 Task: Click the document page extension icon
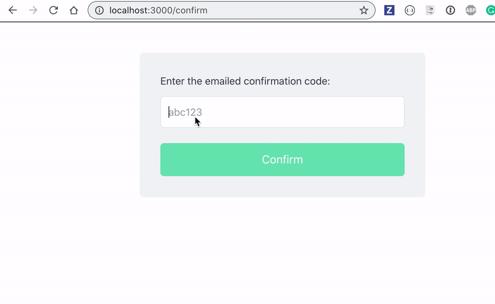coord(430,10)
